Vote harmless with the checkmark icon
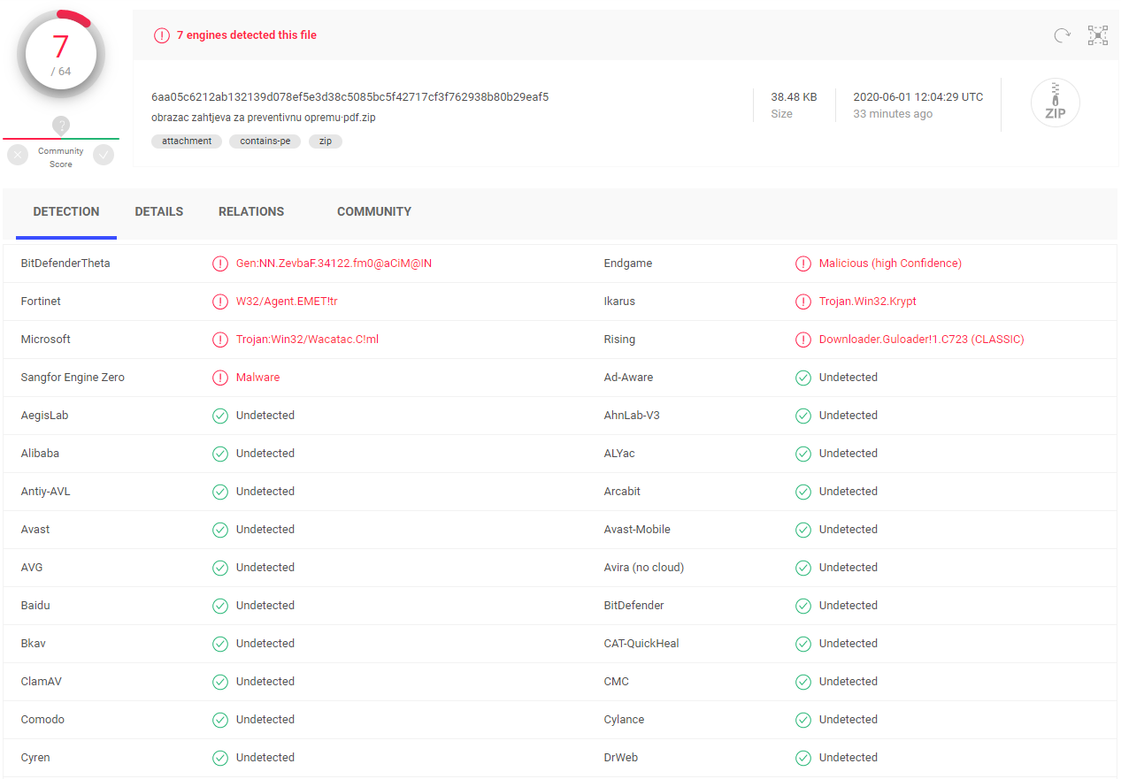This screenshot has height=779, width=1121. (104, 156)
